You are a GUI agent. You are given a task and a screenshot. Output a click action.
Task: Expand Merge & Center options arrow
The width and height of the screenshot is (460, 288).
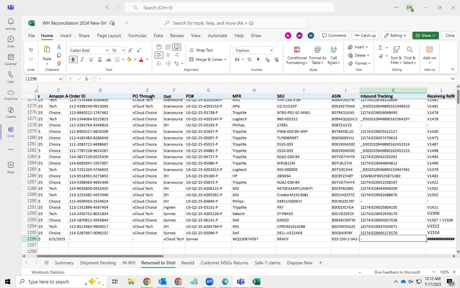(x=225, y=60)
